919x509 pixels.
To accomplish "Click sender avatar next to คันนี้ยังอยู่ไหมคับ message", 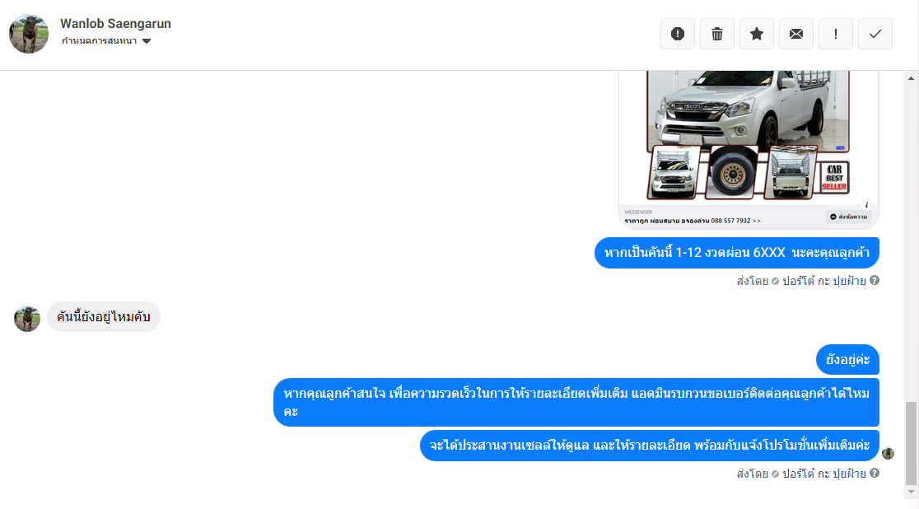I will pos(27,319).
